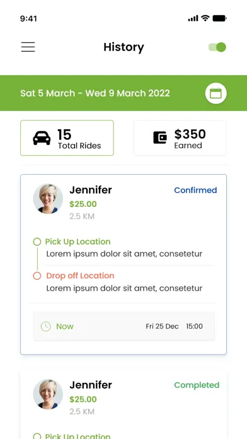The width and height of the screenshot is (247, 439).
Task: Tap the battery status bar icon
Action: [219, 18]
